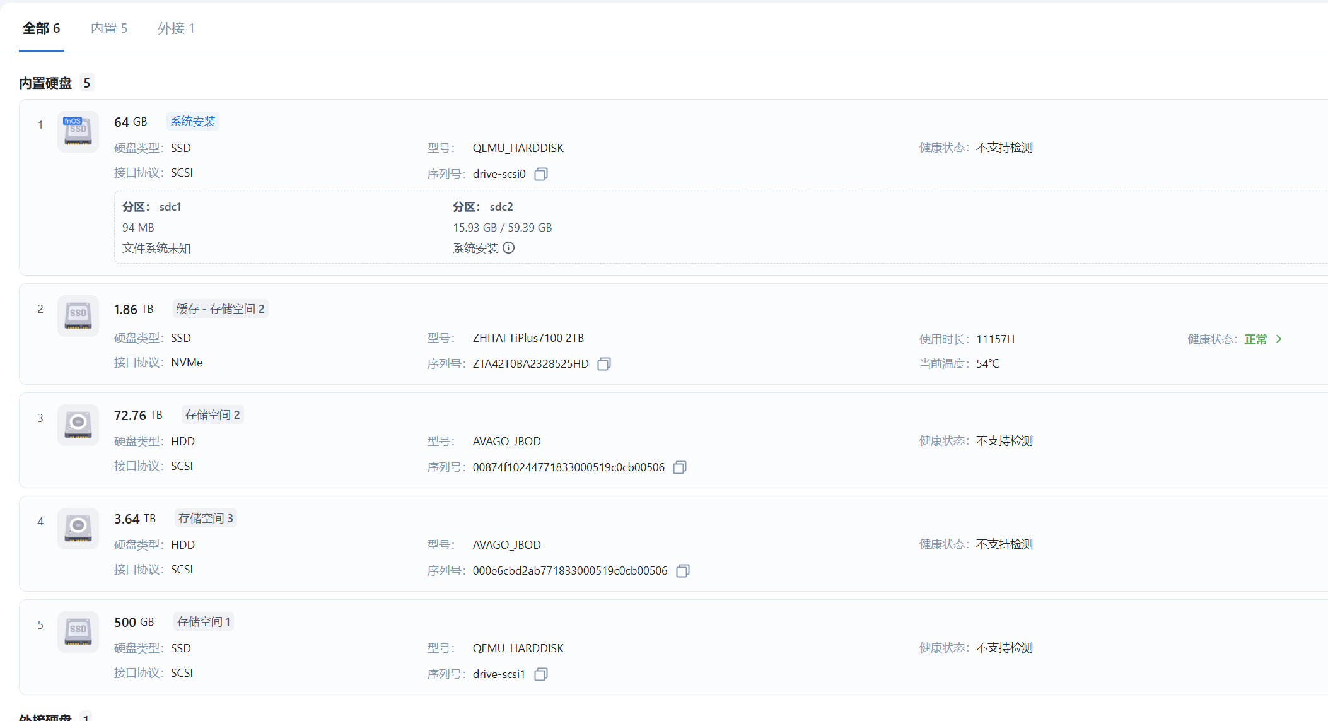Click 存储空间 1 tag on 500 GB disk
This screenshot has width=1328, height=721.
click(x=204, y=621)
